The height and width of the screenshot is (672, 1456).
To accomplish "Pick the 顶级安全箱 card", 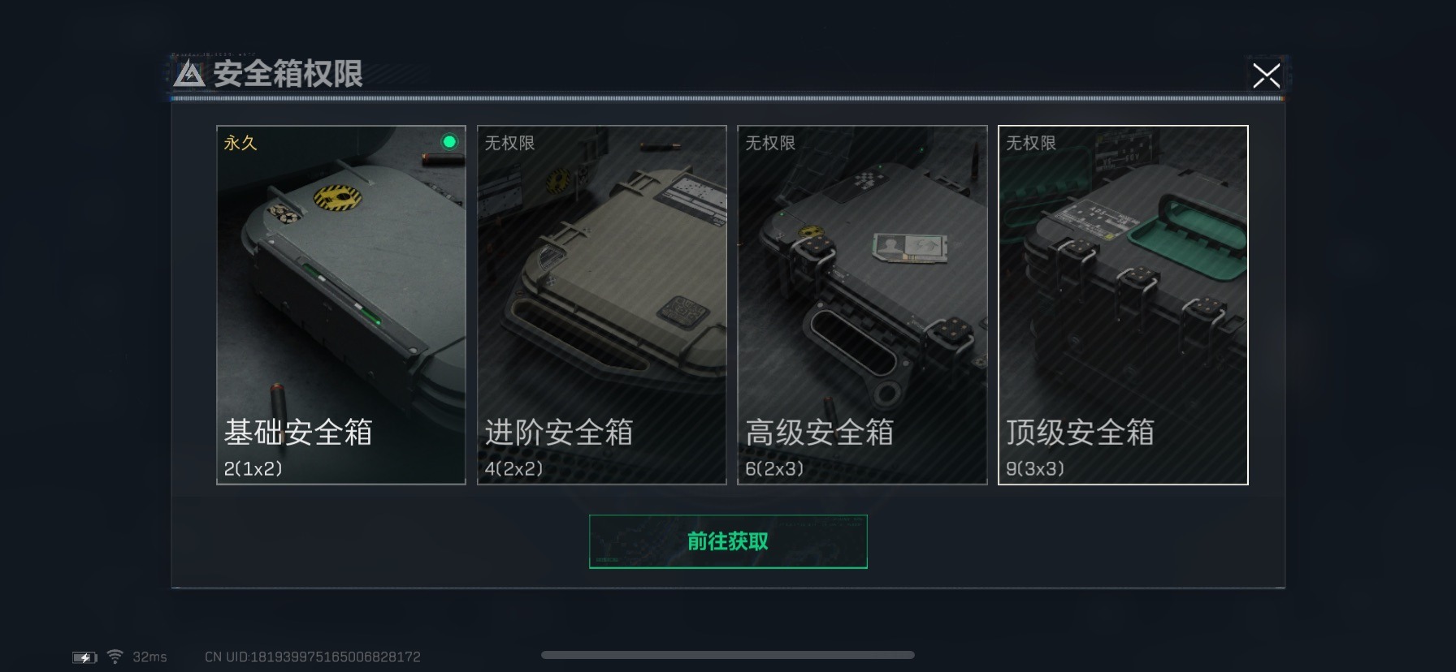I will coord(1123,305).
